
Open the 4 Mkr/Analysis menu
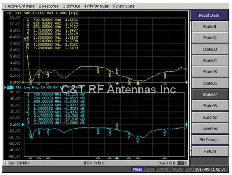coord(96,6)
